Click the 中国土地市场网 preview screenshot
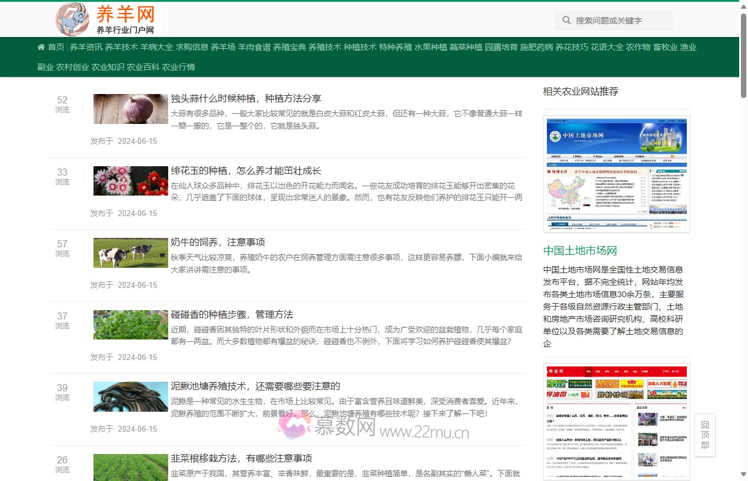 pos(617,173)
